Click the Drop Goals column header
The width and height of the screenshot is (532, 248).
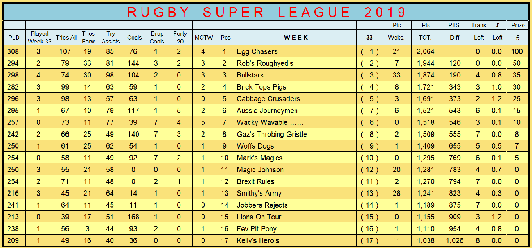point(156,38)
